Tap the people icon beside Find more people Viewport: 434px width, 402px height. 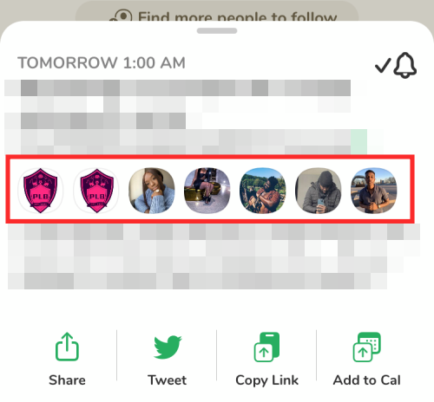pos(121,16)
